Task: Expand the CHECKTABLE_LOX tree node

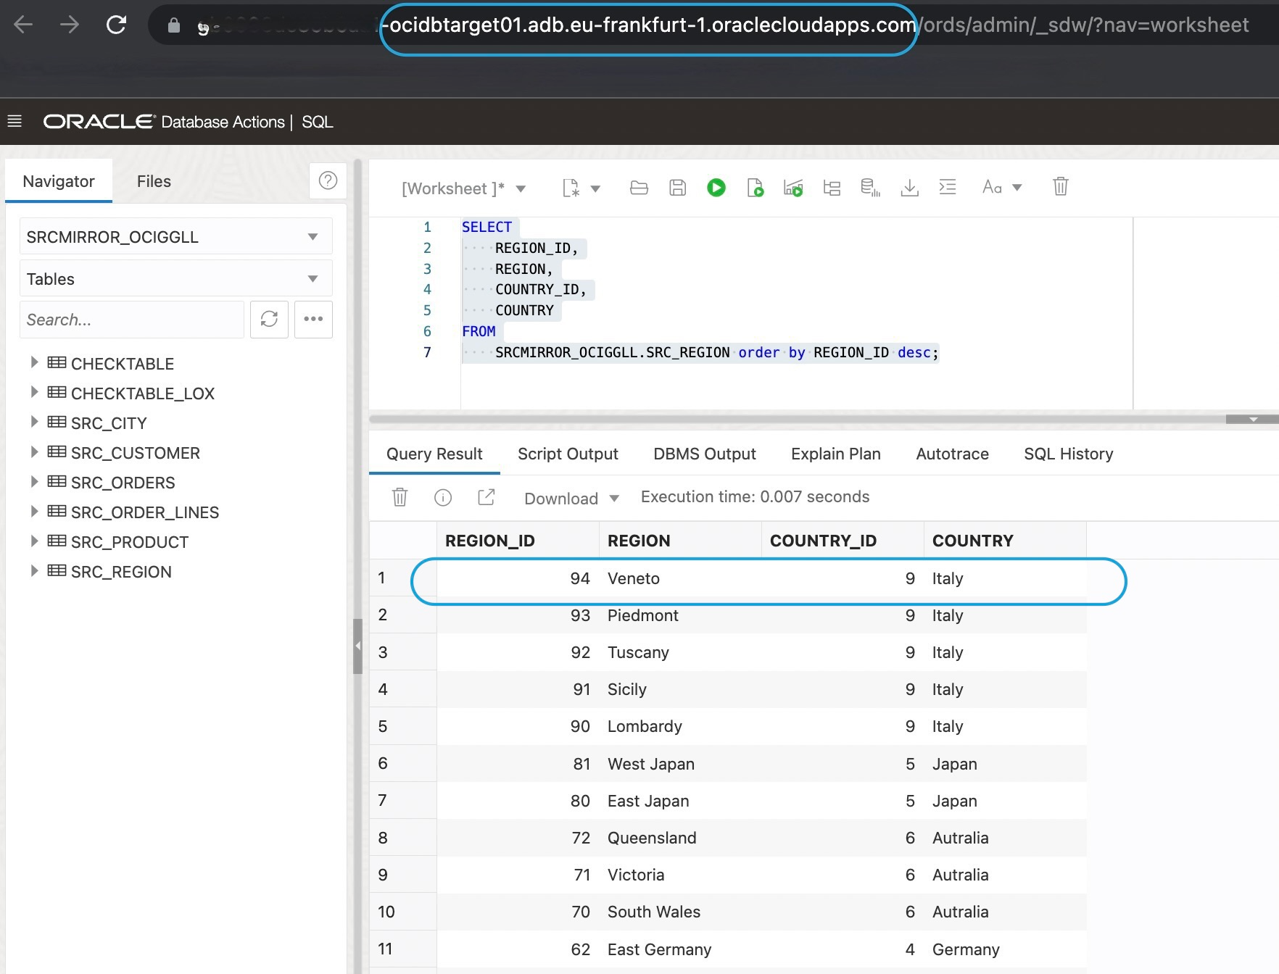Action: click(33, 392)
